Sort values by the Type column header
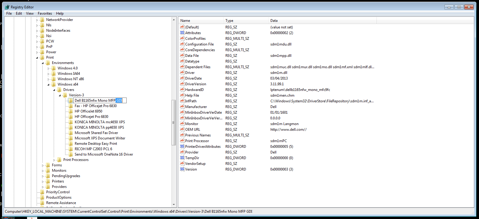 click(x=246, y=21)
